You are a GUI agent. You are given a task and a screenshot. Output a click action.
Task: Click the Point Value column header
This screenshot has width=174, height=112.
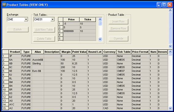(79, 52)
